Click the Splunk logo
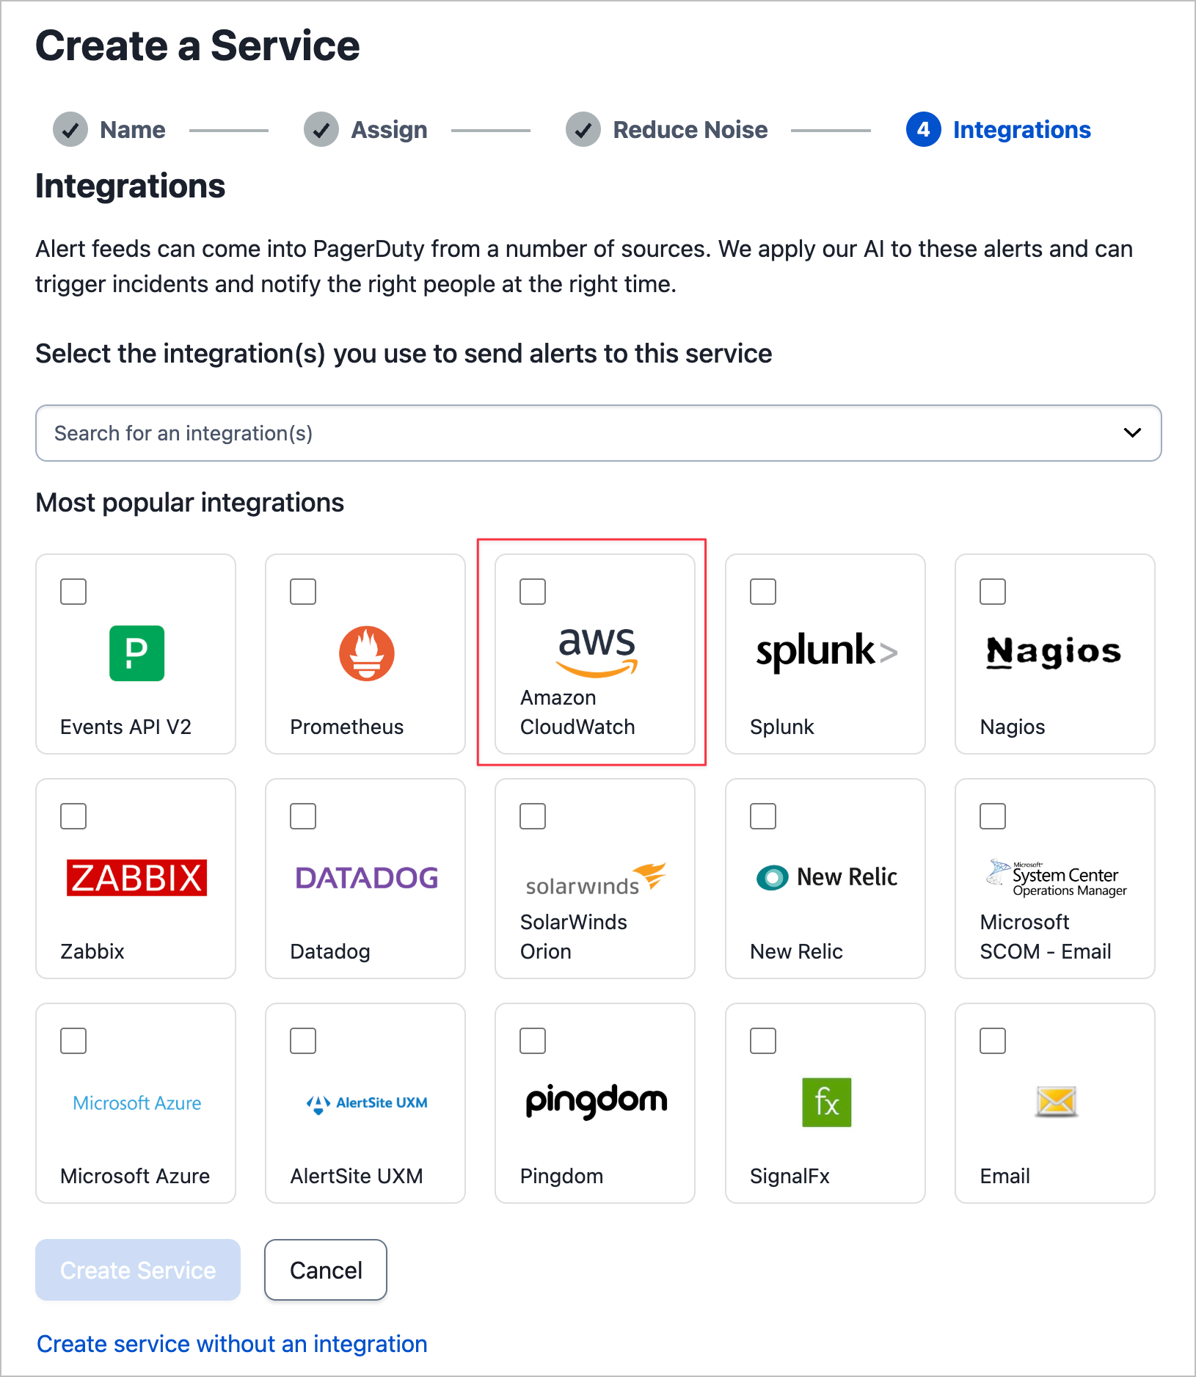This screenshot has width=1196, height=1377. (x=826, y=652)
